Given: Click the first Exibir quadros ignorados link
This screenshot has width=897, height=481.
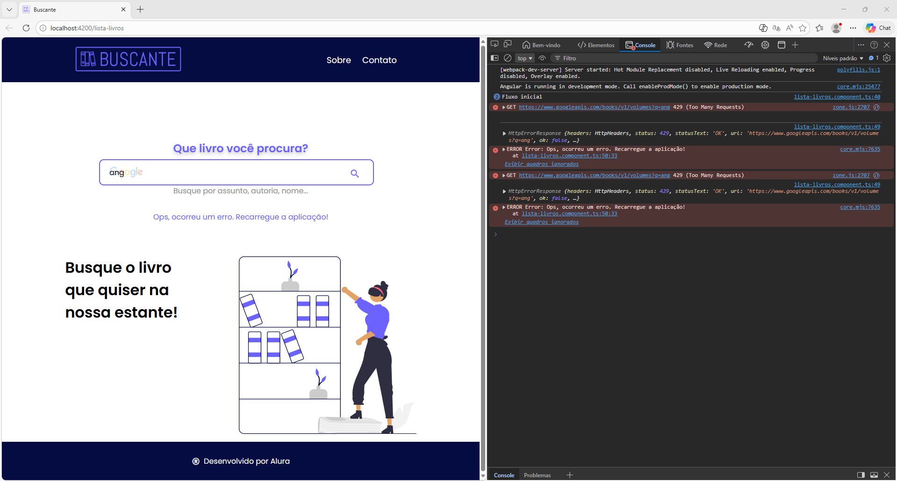Looking at the screenshot, I should coord(541,164).
